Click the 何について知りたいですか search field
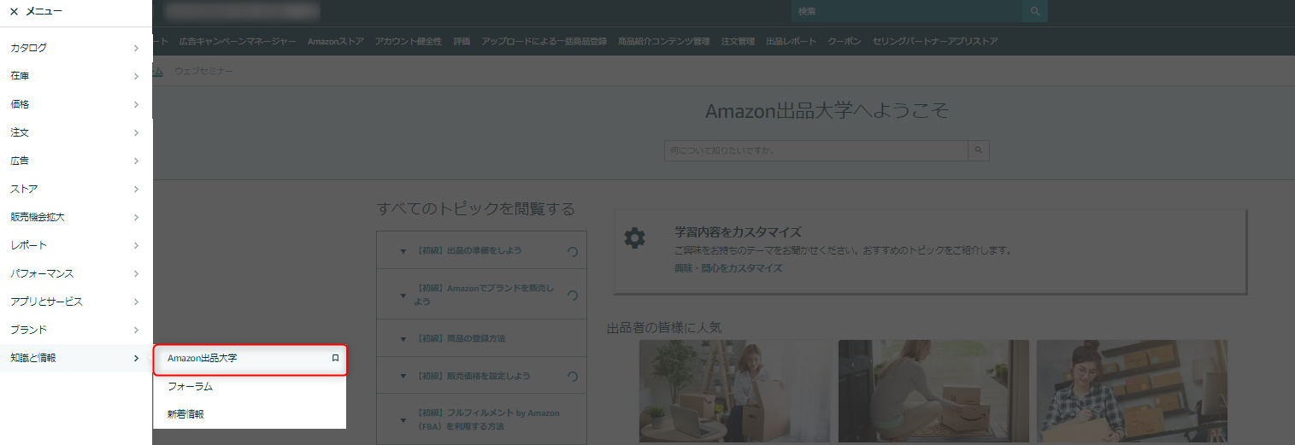Screen dimensions: 1295x445 [816, 150]
